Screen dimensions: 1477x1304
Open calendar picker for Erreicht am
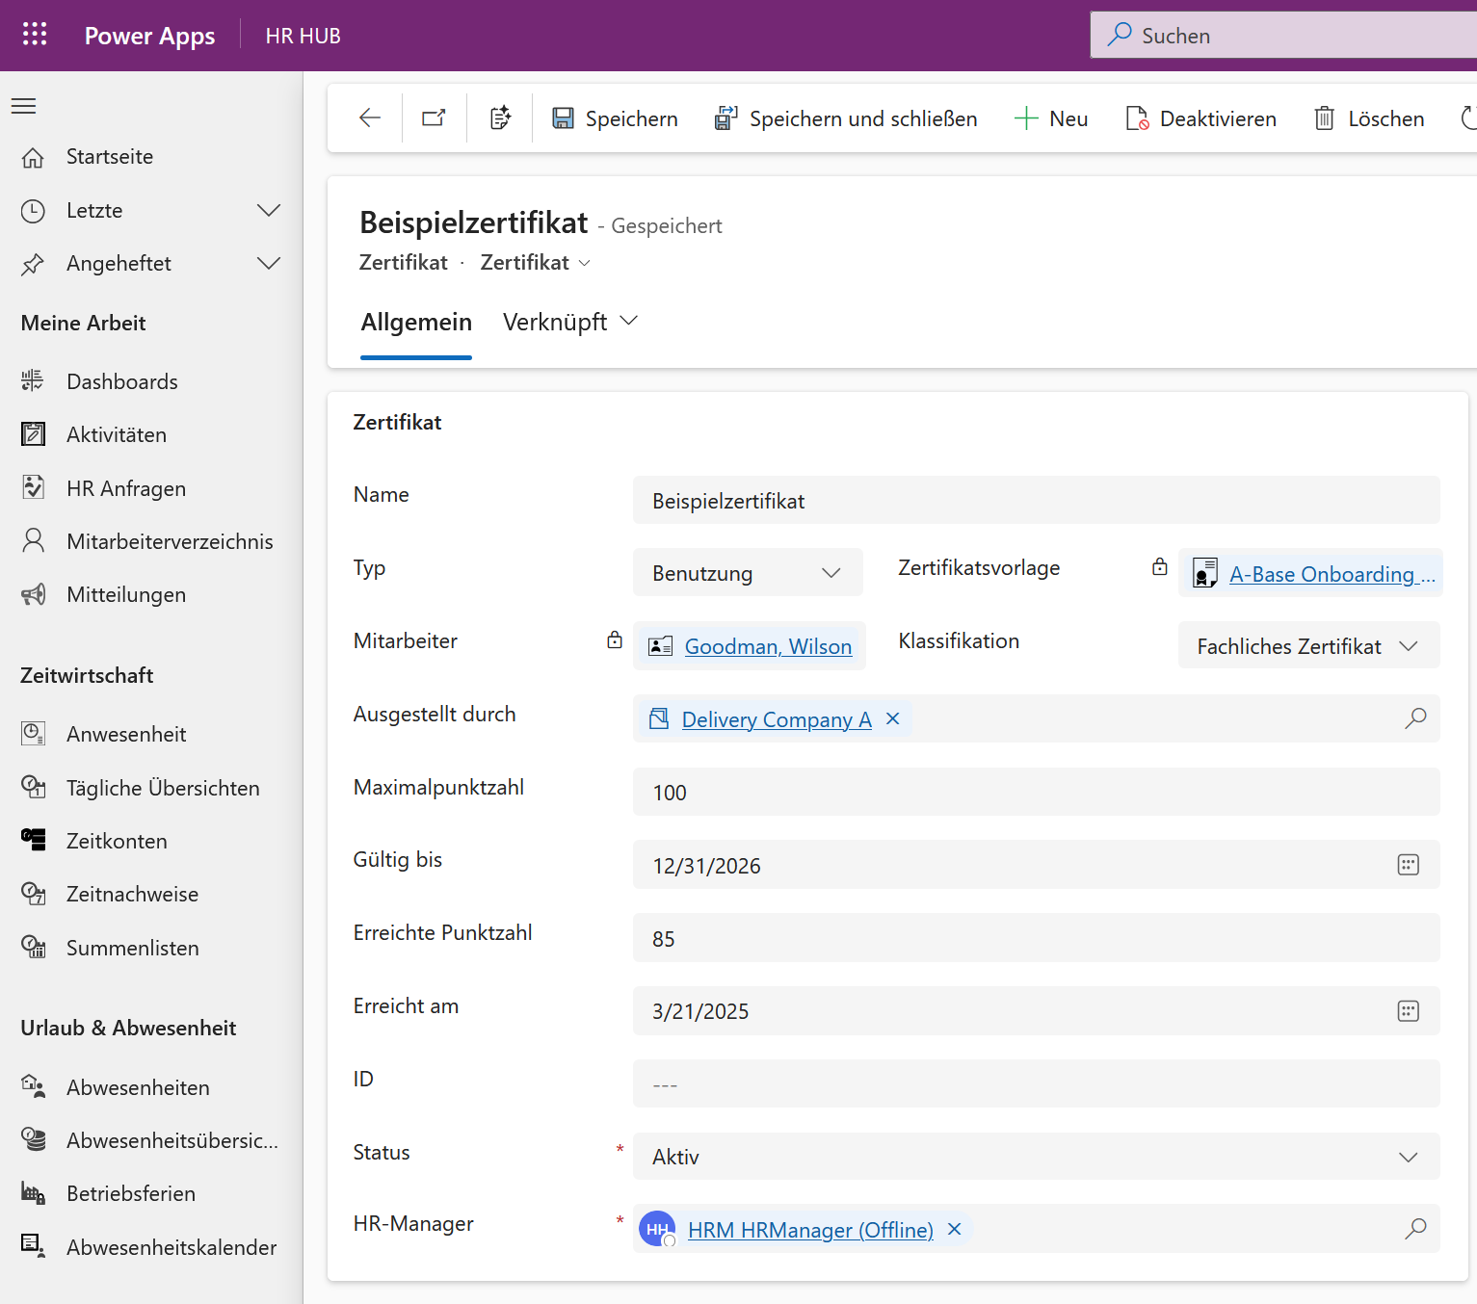(x=1408, y=1011)
